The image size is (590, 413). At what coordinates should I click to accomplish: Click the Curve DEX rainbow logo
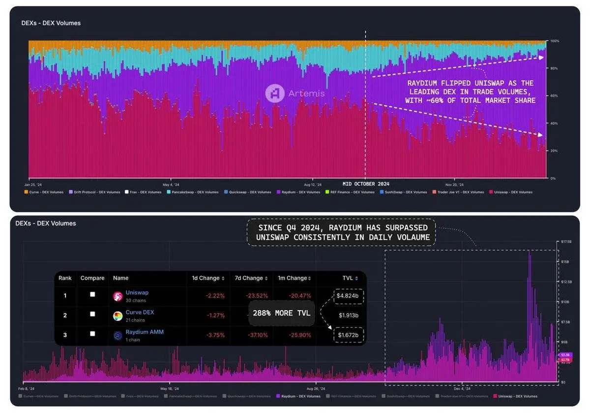[118, 315]
